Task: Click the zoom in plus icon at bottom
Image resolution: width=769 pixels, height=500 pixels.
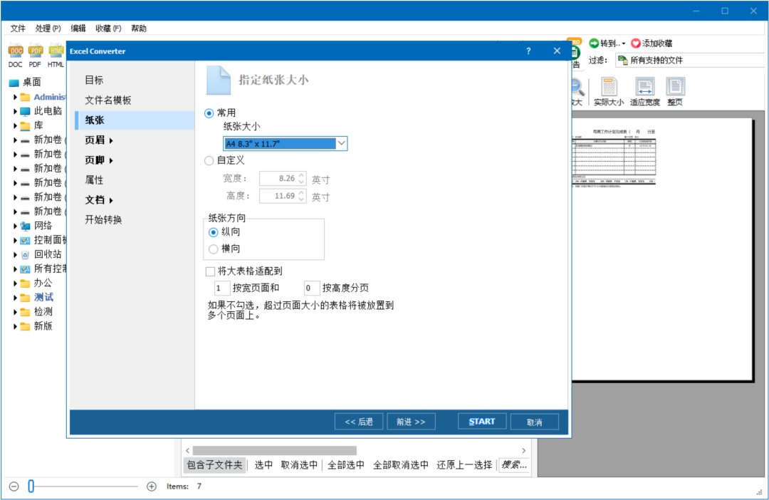Action: pos(152,486)
